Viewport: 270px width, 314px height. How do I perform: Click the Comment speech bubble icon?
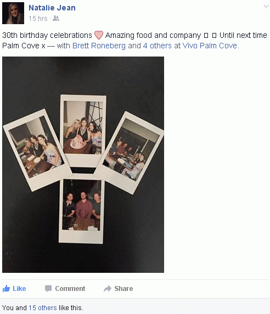click(x=48, y=289)
